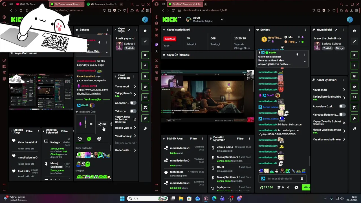Open chat settings gear in Gbuff chat

pyautogui.click(x=288, y=187)
